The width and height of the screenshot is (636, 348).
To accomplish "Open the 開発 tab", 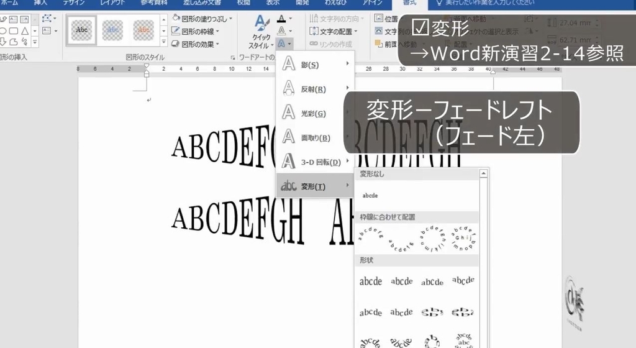I will point(302,2).
